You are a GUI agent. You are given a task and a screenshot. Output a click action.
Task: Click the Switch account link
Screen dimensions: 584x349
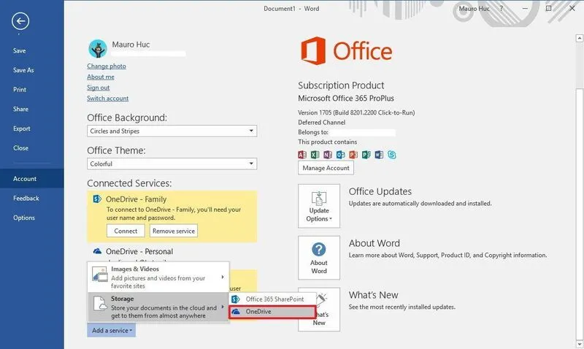click(x=107, y=99)
